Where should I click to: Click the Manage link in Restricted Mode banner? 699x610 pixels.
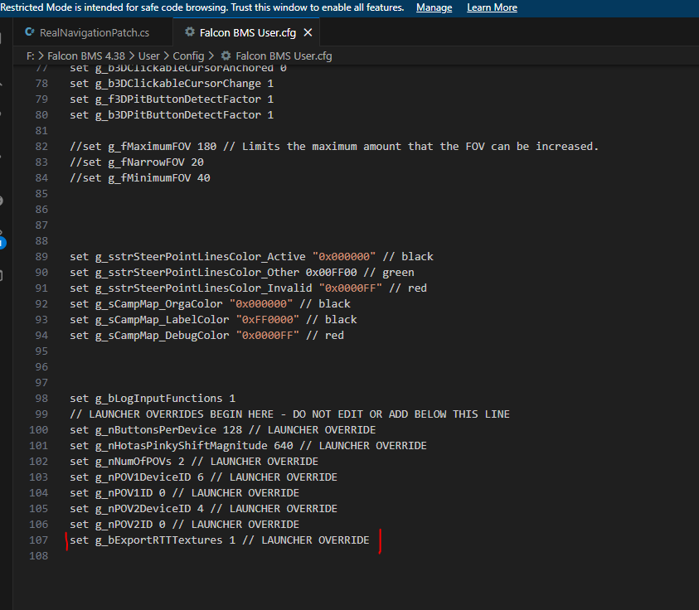click(434, 7)
